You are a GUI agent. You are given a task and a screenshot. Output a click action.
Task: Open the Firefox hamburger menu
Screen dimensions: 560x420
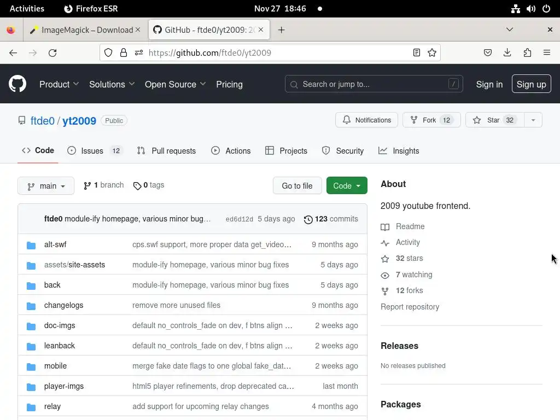pyautogui.click(x=546, y=53)
